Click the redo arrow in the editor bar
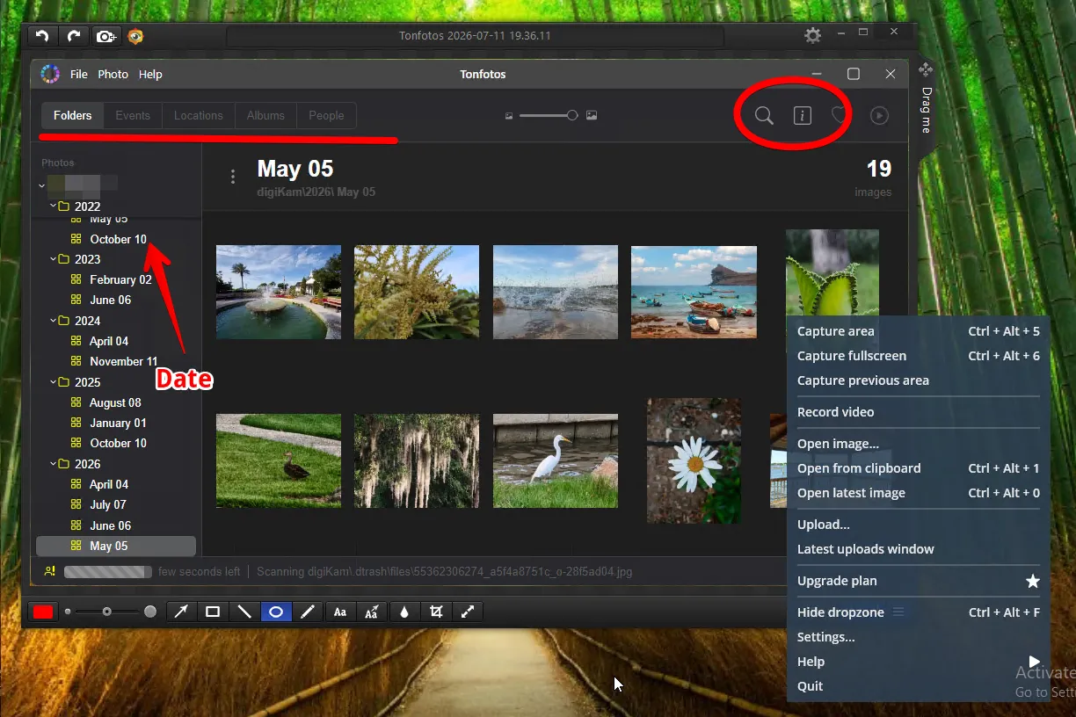 tap(73, 36)
